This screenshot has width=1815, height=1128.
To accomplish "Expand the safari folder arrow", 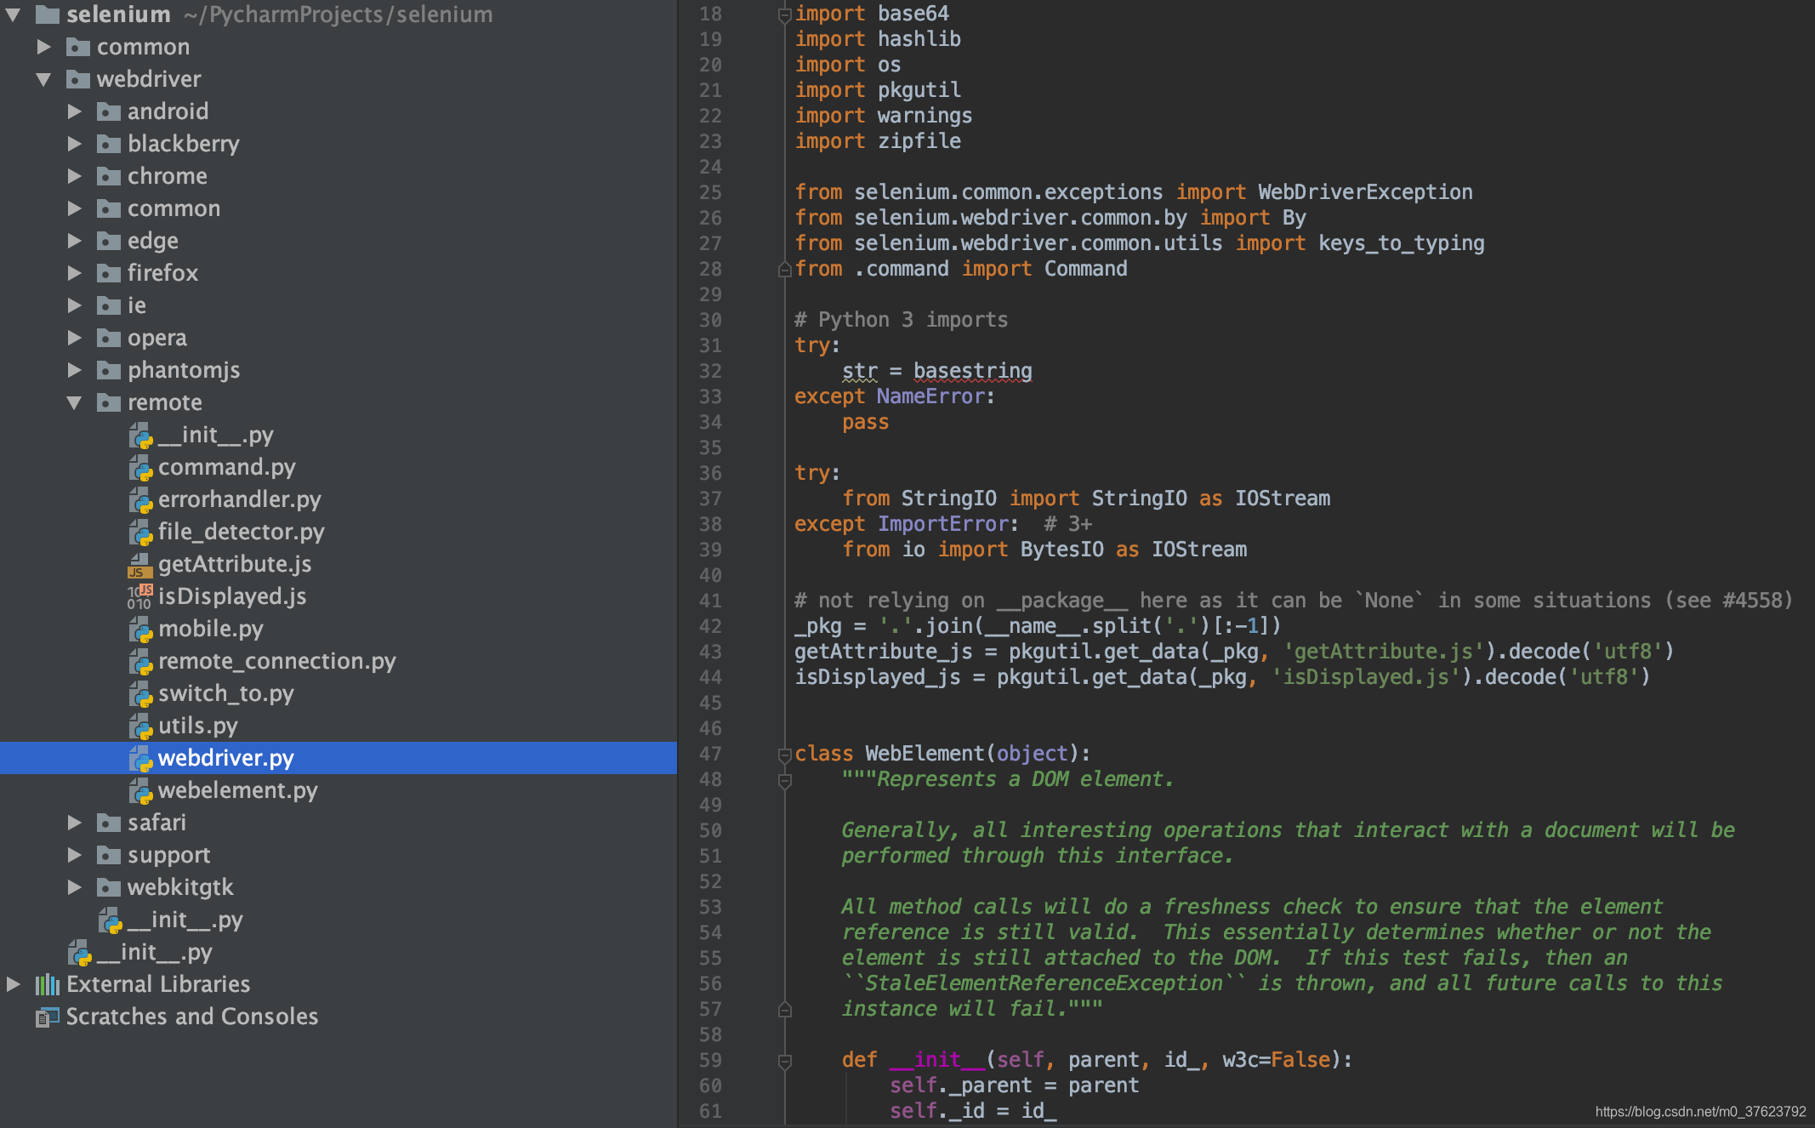I will [x=75, y=823].
